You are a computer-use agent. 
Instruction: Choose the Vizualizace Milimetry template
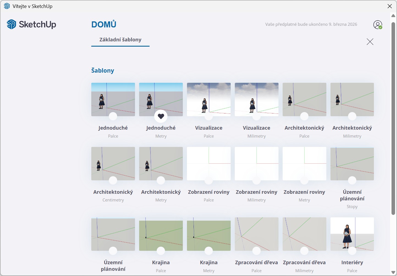[257, 99]
